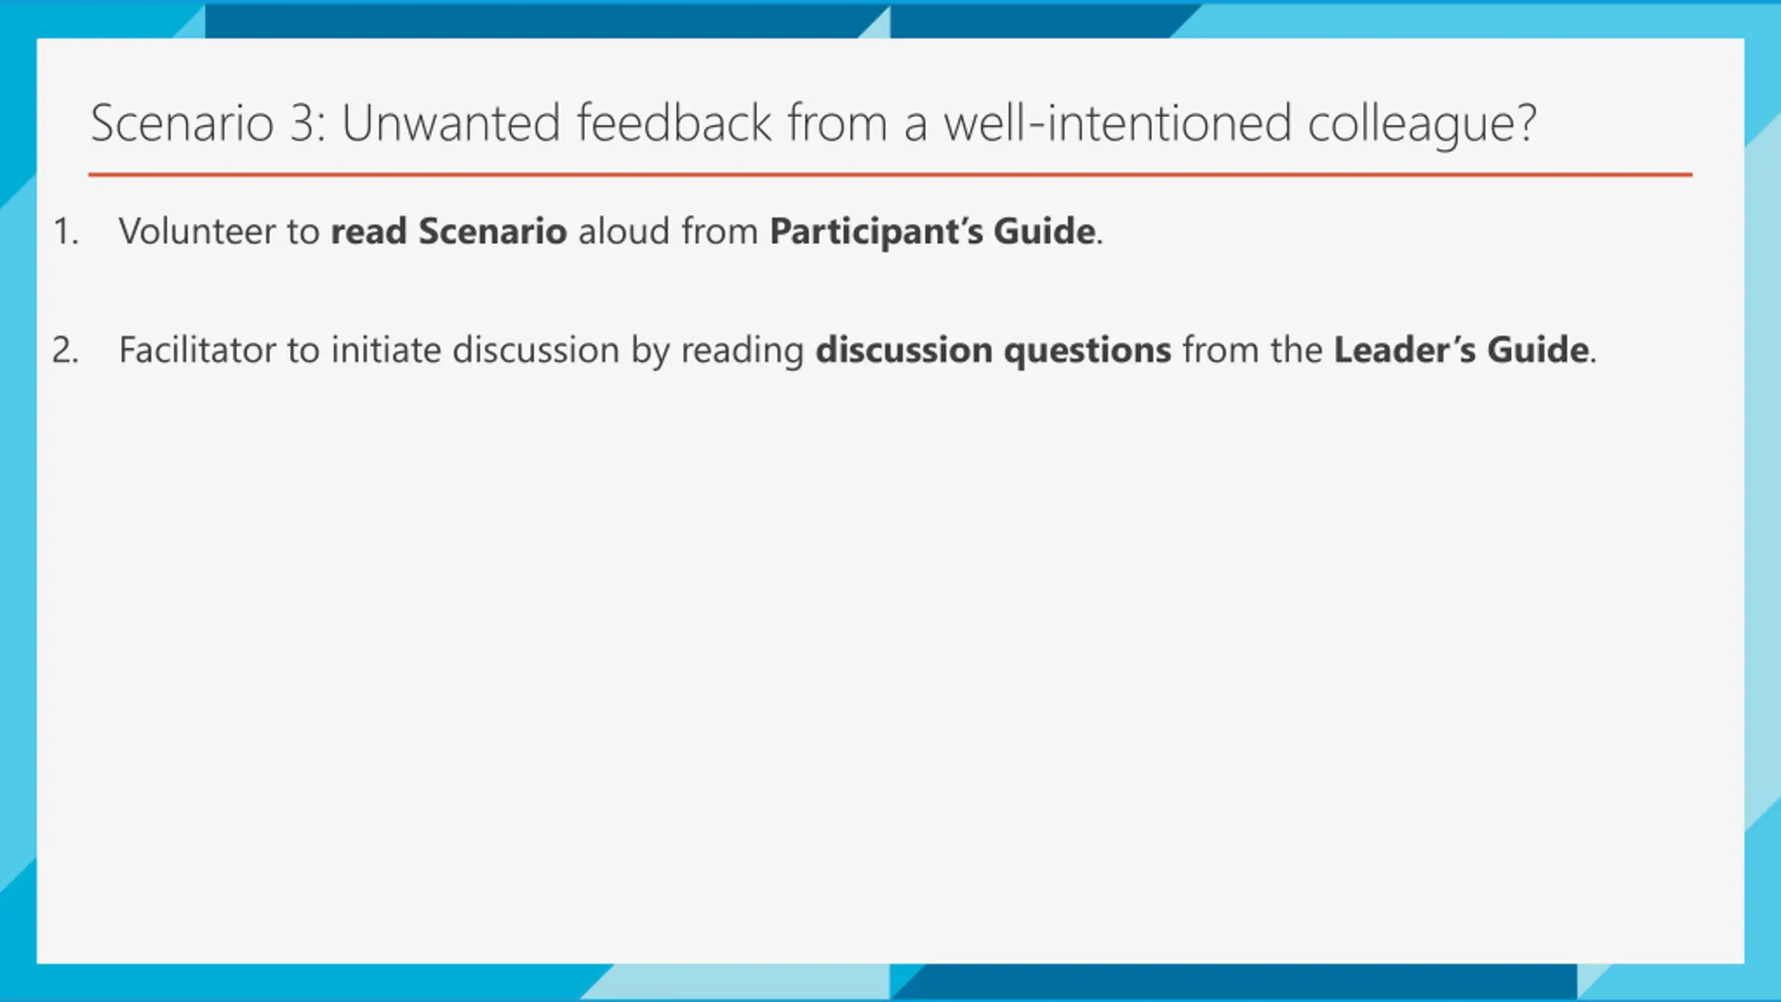Click the bold "Participant's Guide" text
This screenshot has width=1781, height=1002.
pos(933,231)
